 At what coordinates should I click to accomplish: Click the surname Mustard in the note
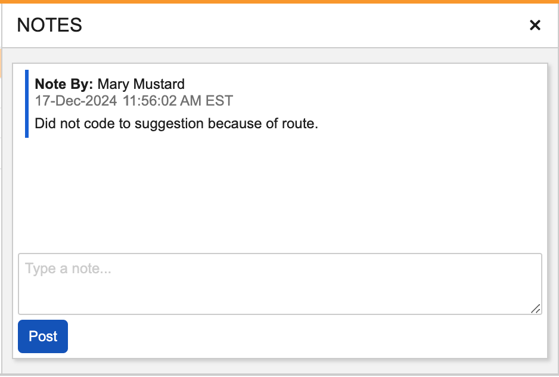[159, 84]
